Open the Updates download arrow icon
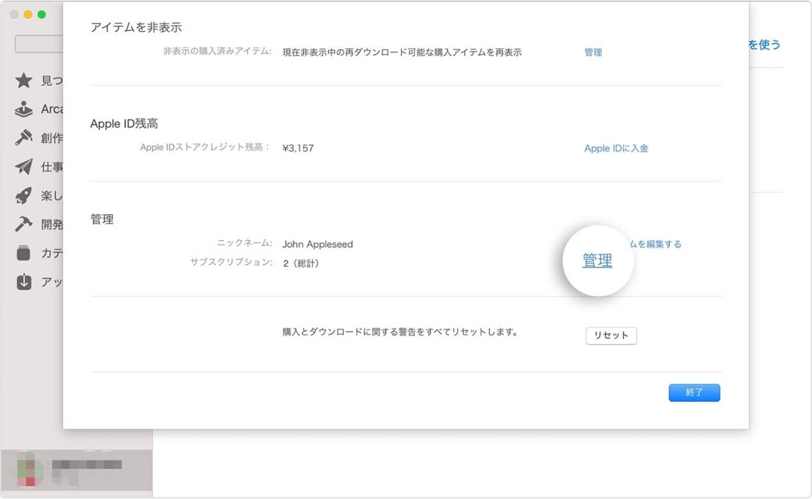Viewport: 812px width, 499px height. (x=24, y=282)
